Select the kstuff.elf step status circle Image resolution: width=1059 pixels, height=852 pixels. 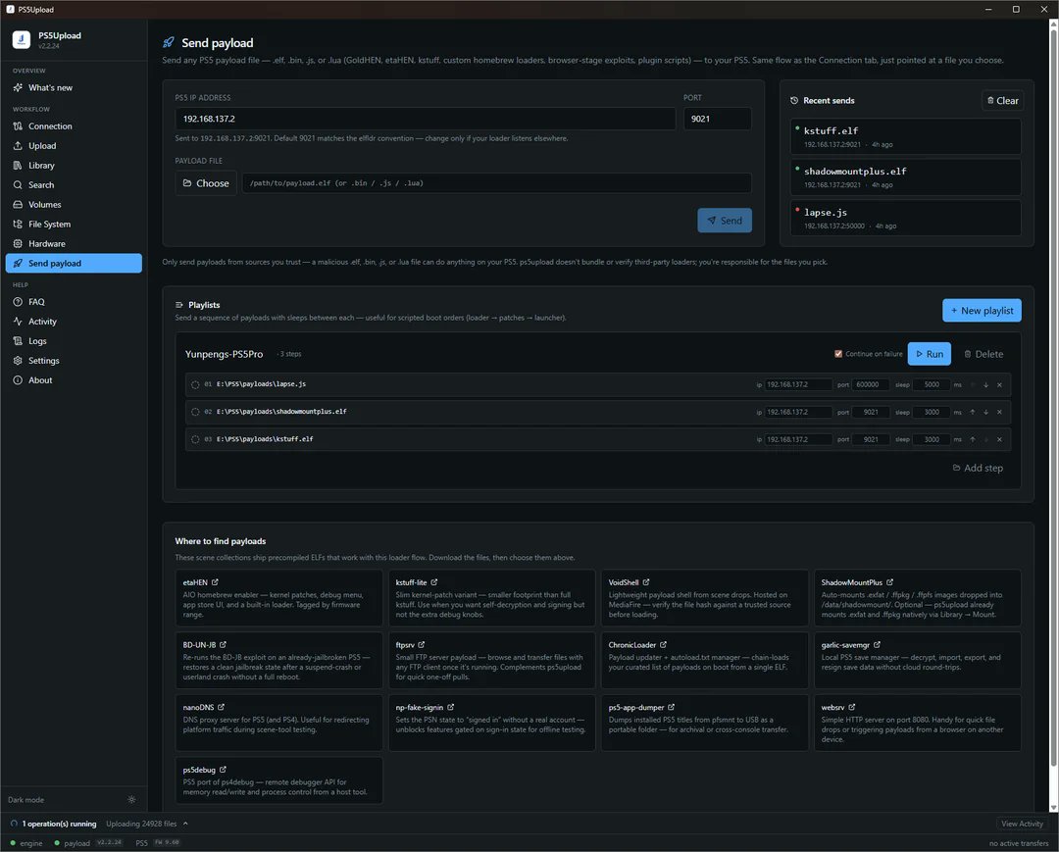(195, 439)
